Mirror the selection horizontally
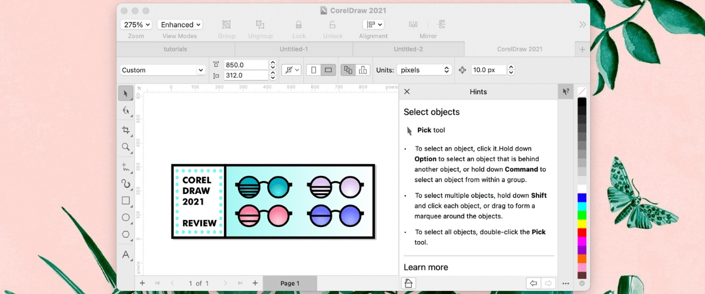The width and height of the screenshot is (705, 294). 413,24
